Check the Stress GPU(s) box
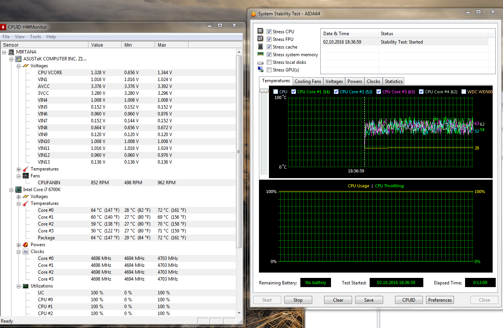 point(269,70)
